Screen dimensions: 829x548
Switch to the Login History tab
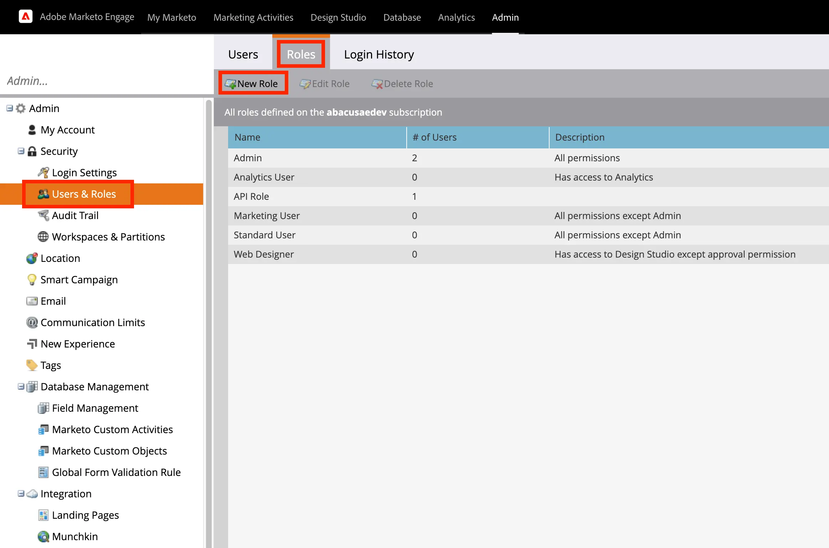[379, 55]
